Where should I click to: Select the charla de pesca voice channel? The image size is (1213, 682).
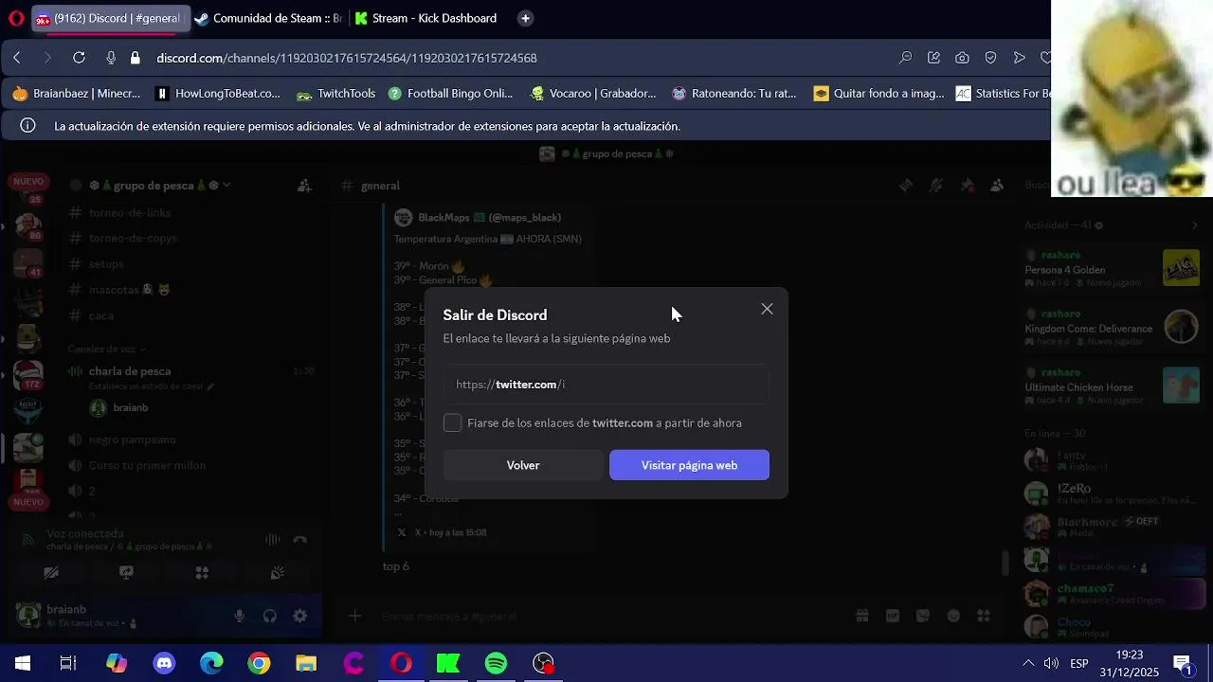coord(130,371)
